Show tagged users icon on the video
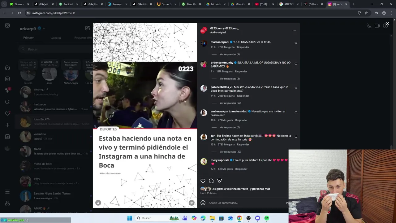 click(98, 203)
